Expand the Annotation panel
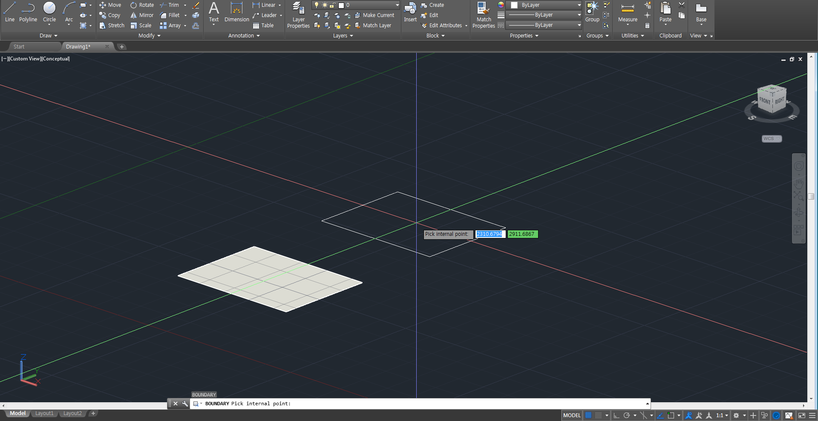The width and height of the screenshot is (818, 421). 244,36
